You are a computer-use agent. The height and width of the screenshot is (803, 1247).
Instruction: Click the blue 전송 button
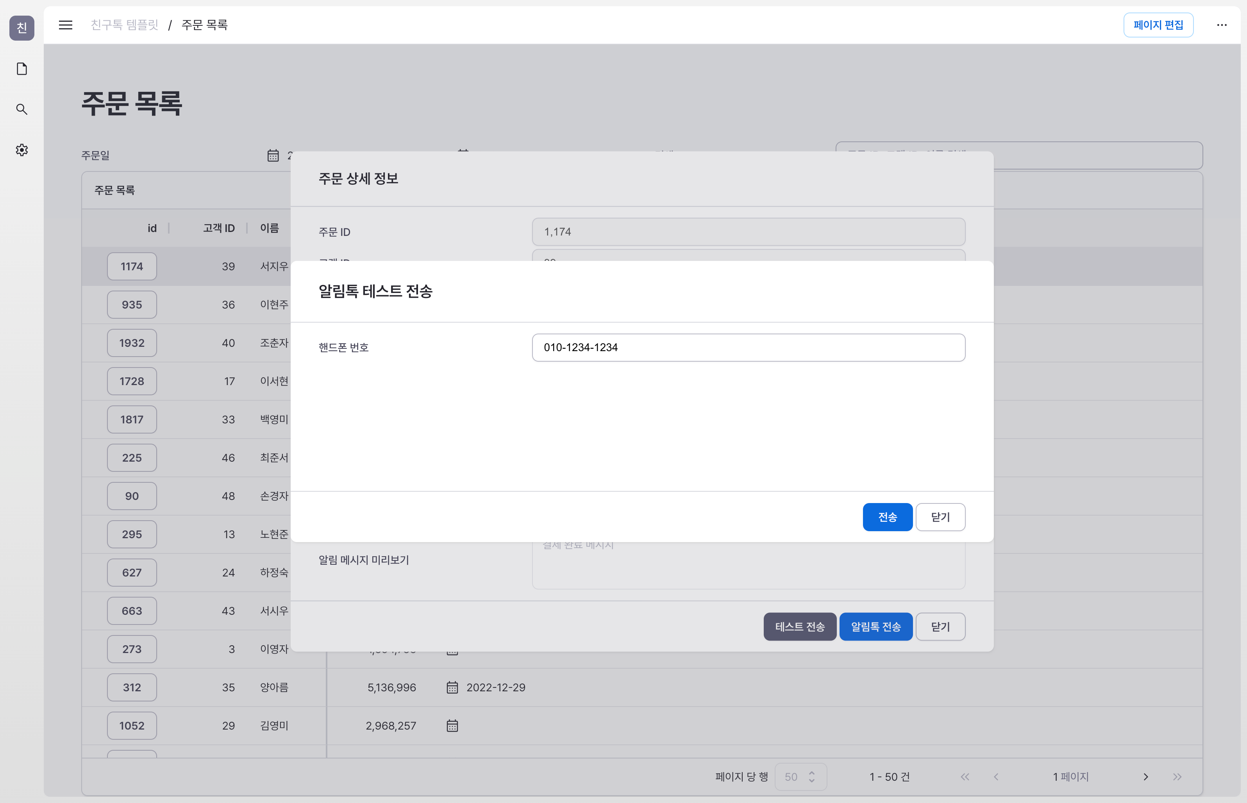887,517
